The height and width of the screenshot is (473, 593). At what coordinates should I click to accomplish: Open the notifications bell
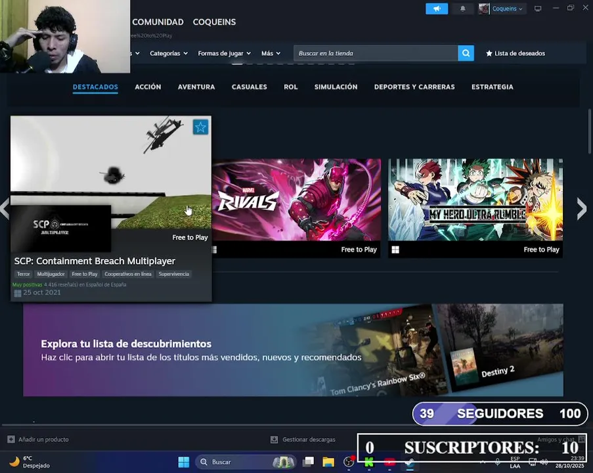coord(462,9)
